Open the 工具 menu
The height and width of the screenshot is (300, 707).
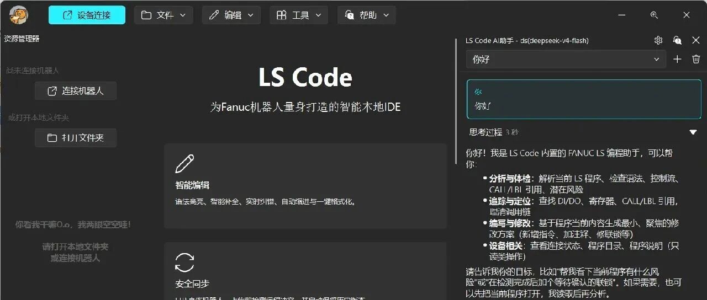299,15
